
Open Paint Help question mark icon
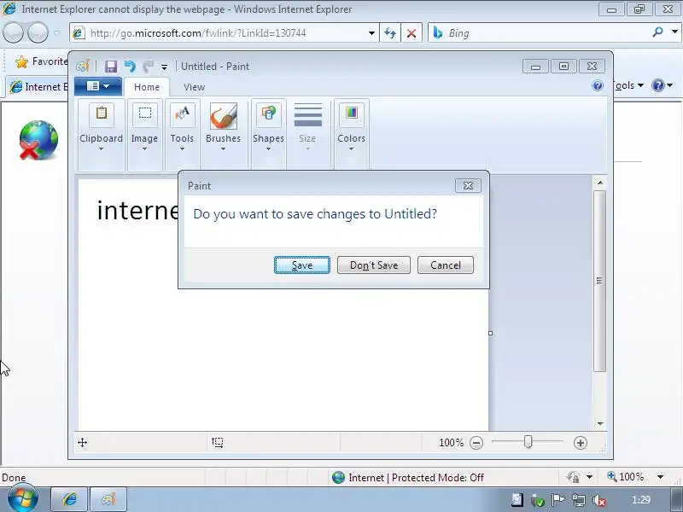[598, 85]
